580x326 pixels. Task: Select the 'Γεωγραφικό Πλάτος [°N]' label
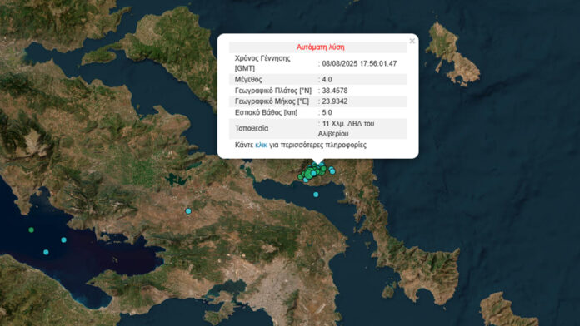tap(273, 91)
